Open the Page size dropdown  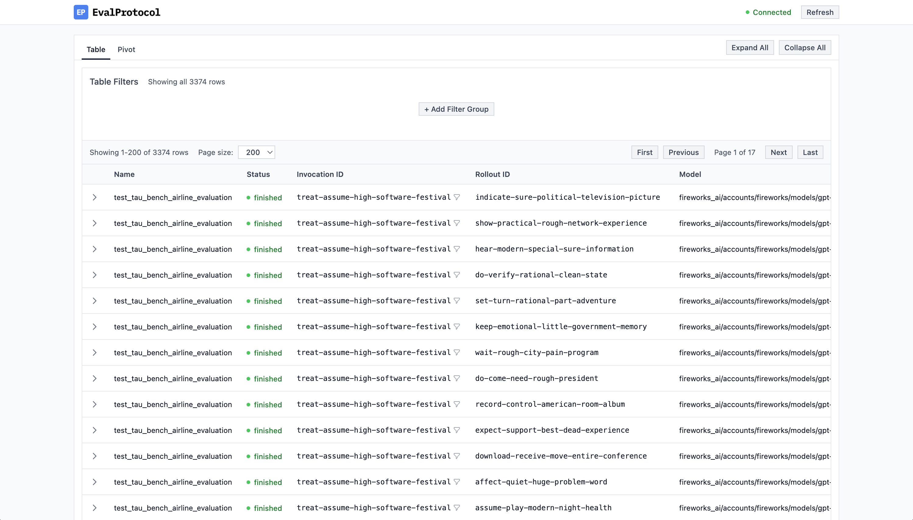[256, 152]
